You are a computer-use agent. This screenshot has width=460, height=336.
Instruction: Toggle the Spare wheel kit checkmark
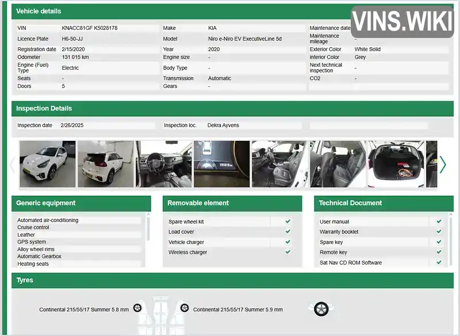click(x=288, y=222)
